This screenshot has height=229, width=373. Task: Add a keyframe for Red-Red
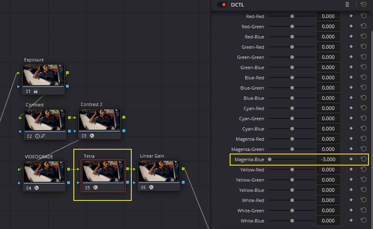(351, 16)
